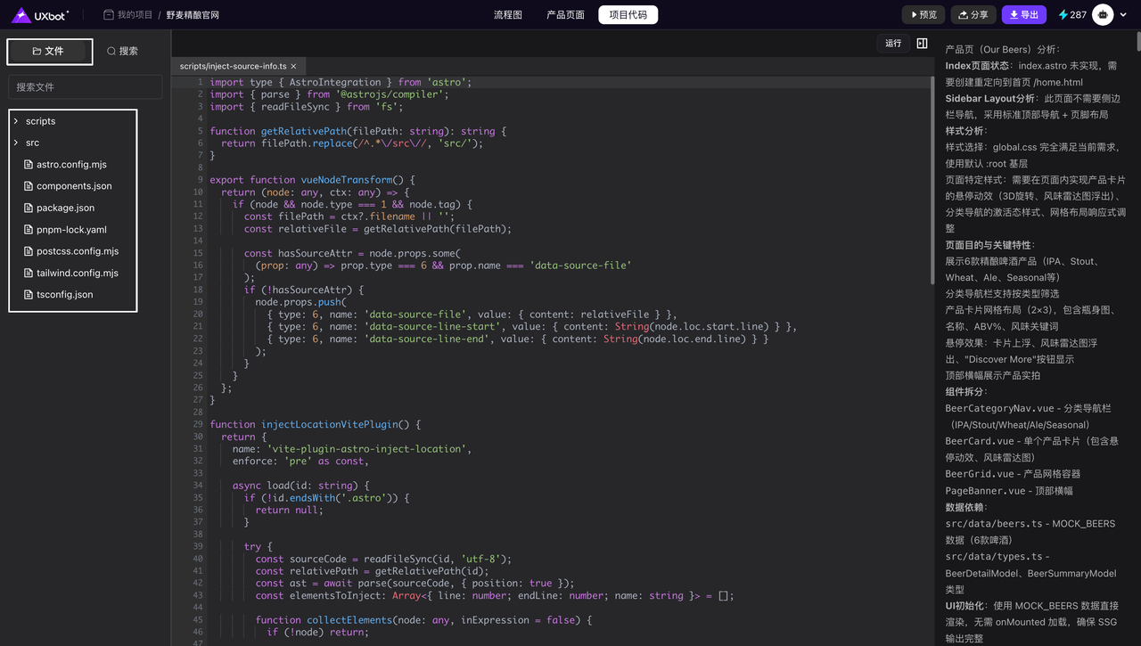The width and height of the screenshot is (1141, 646).
Task: Click the 导出 export button
Action: 1023,15
